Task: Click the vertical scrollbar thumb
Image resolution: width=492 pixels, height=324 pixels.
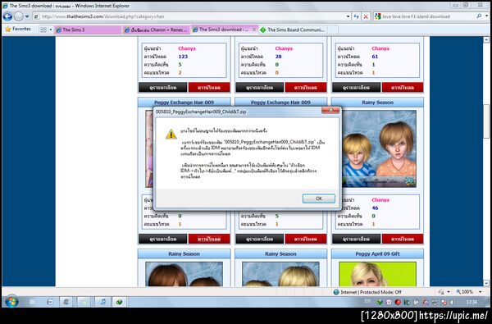Action: click(486, 121)
